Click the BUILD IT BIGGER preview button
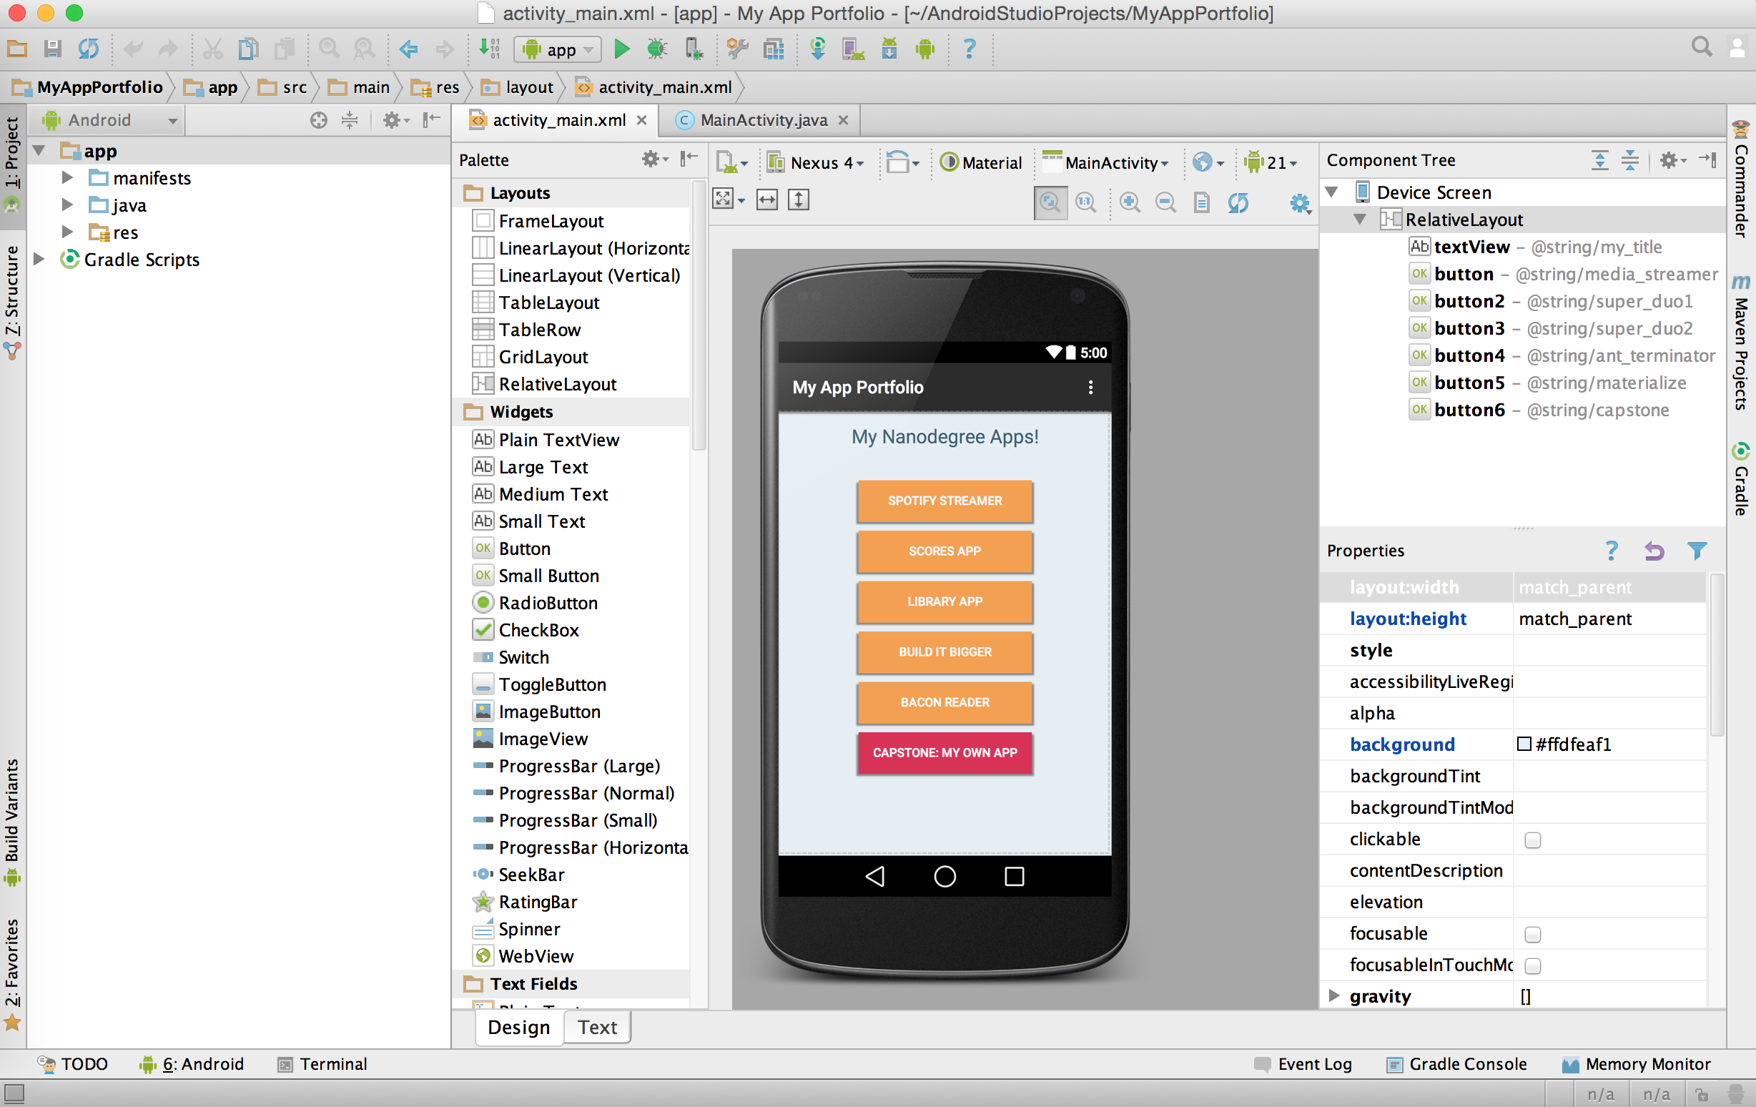Image resolution: width=1756 pixels, height=1107 pixels. tap(944, 652)
